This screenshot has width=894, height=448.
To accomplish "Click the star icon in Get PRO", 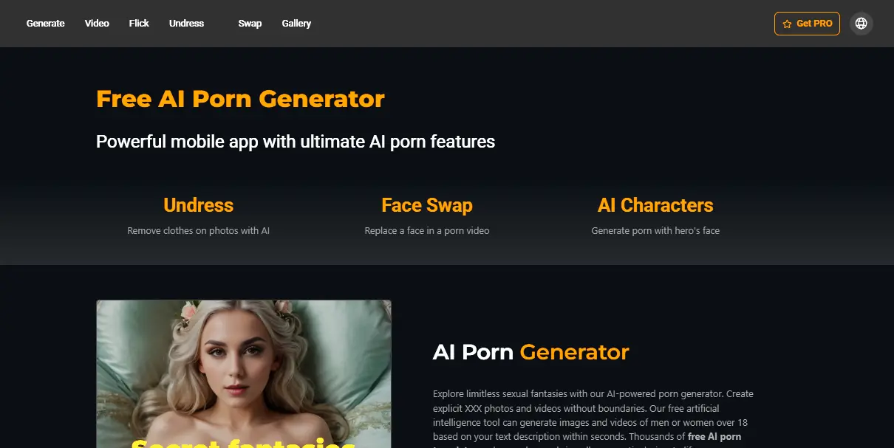I will 787,24.
